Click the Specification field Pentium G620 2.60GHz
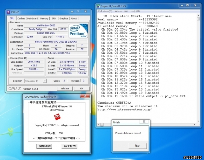The width and height of the screenshot is (204, 160). (x=56, y=42)
